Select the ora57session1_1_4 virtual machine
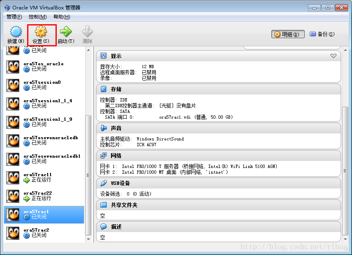 click(x=44, y=104)
